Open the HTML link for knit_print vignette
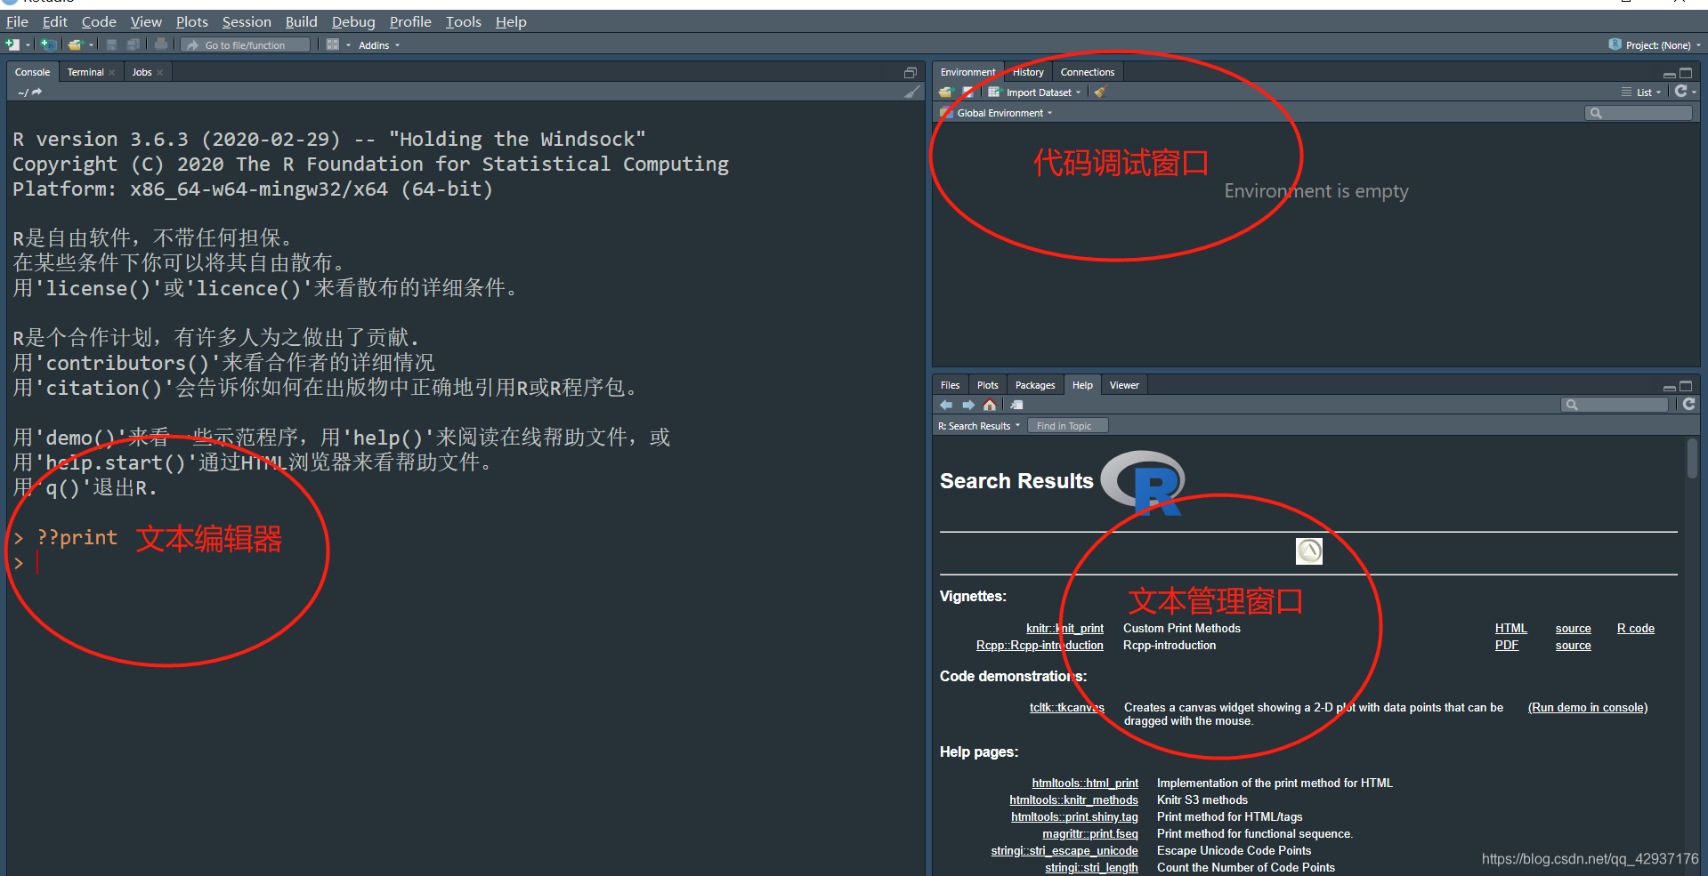This screenshot has width=1708, height=876. (x=1511, y=629)
